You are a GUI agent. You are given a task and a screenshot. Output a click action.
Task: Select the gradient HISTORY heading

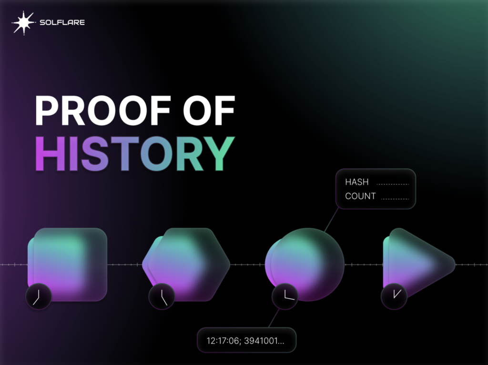[135, 153]
